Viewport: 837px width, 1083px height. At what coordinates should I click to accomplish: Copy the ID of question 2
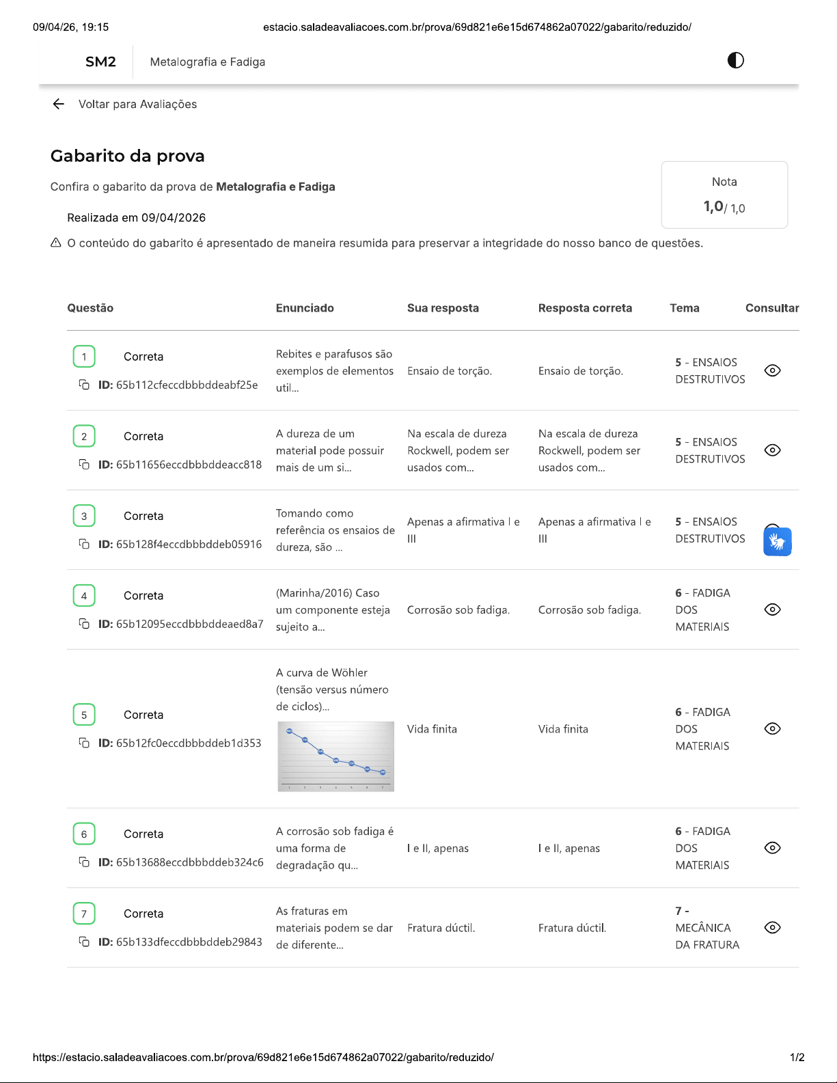point(84,465)
